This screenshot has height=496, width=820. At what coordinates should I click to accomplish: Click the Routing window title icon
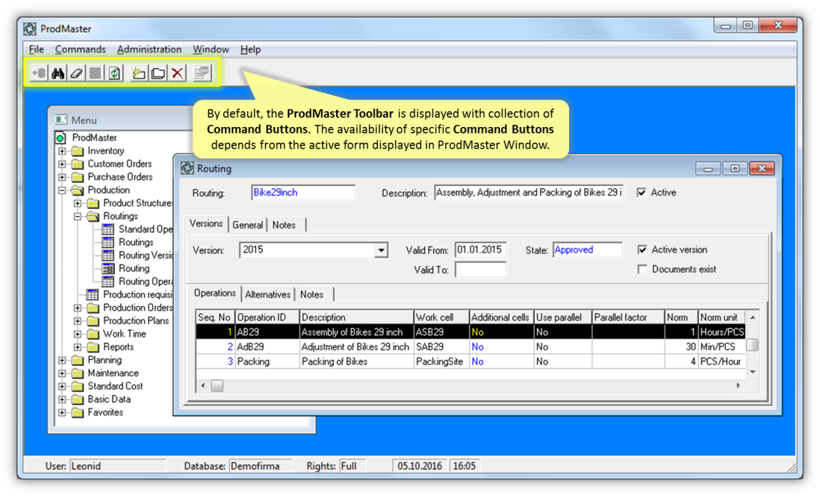pos(187,169)
